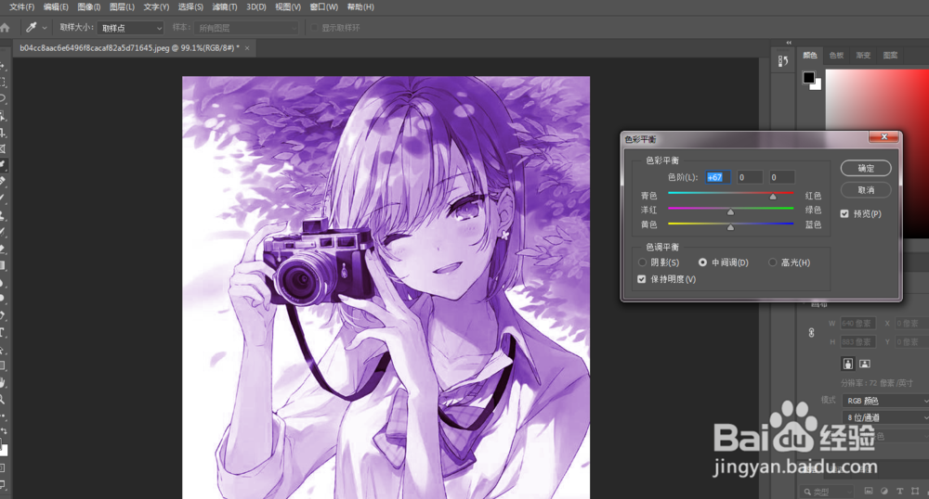
Task: Select the Lasso tool in toolbox
Action: 3,98
